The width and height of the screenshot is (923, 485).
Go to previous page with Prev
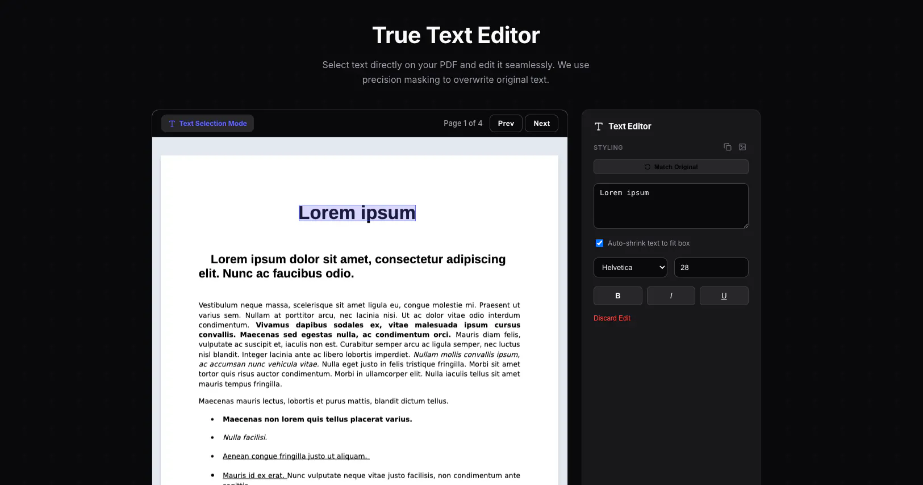506,124
